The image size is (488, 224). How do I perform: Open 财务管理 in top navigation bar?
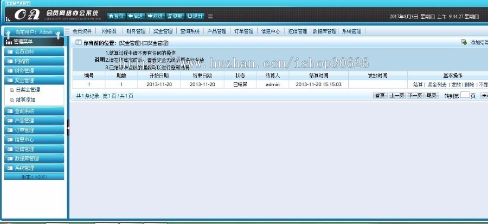point(136,31)
